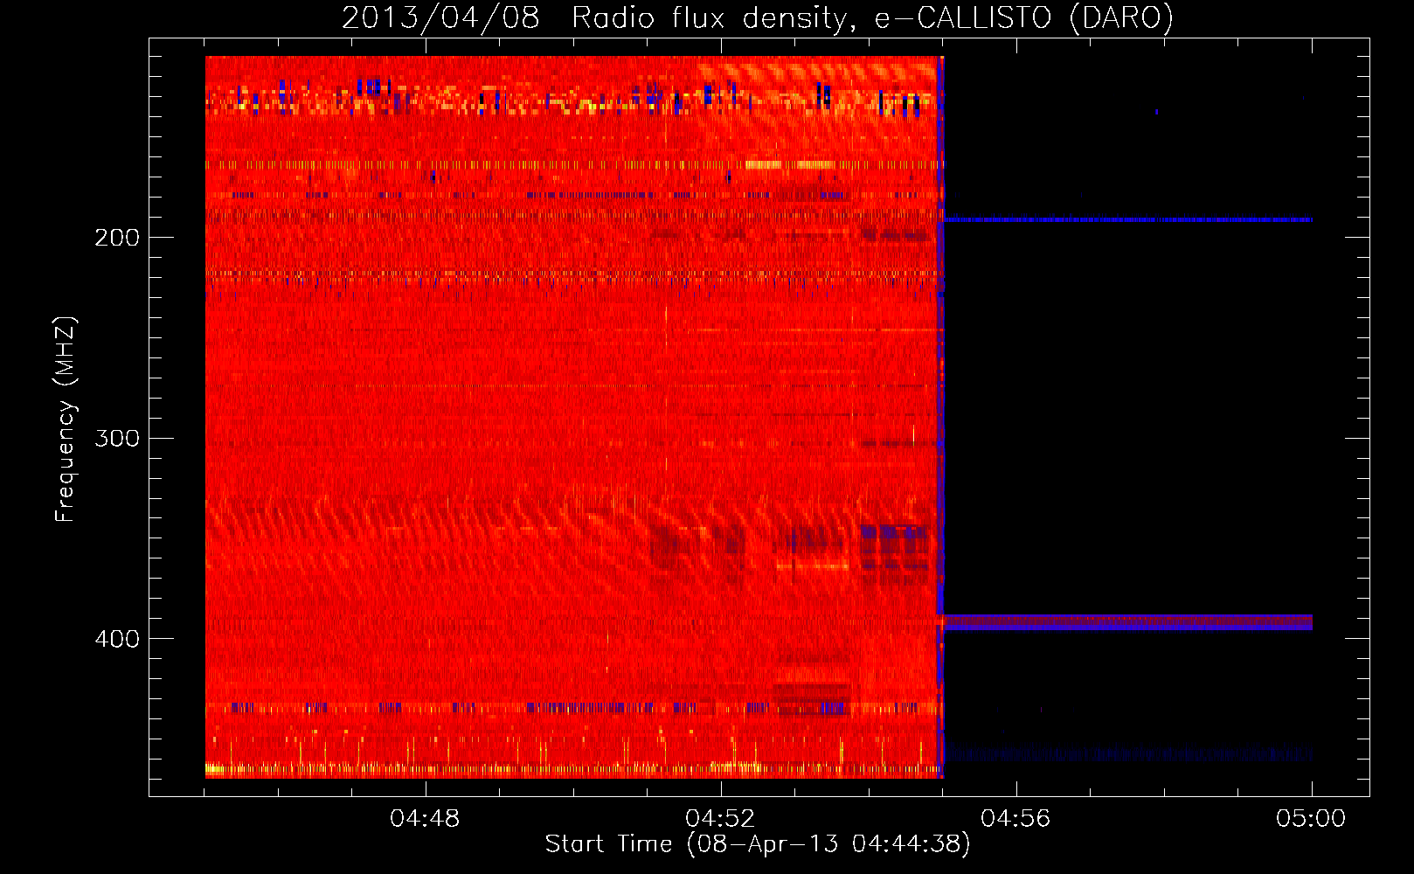1414x874 pixels.
Task: Click the "Start Time (08-Apr-13 04:44:38)" label
Action: pyautogui.click(x=758, y=844)
